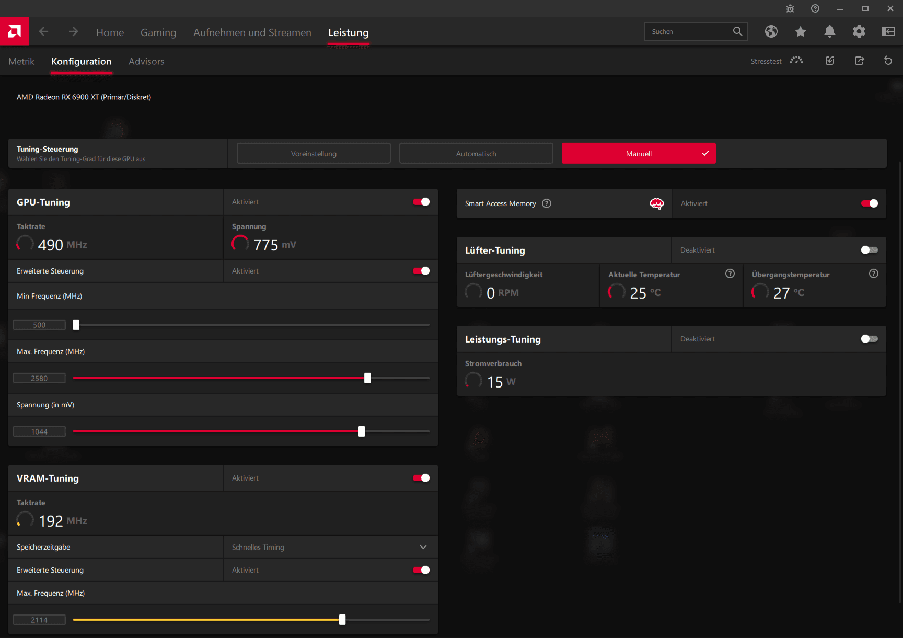Switch to the Advisors subtab
Viewport: 903px width, 638px height.
point(146,61)
